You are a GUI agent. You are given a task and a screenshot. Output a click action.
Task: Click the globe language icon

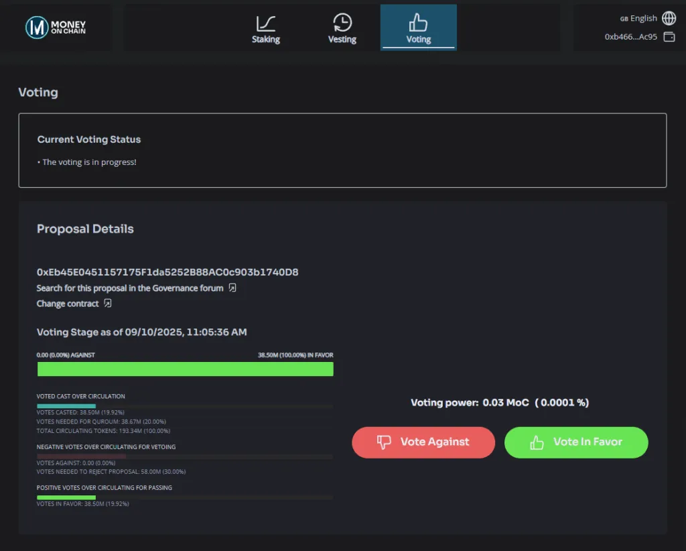pos(669,18)
